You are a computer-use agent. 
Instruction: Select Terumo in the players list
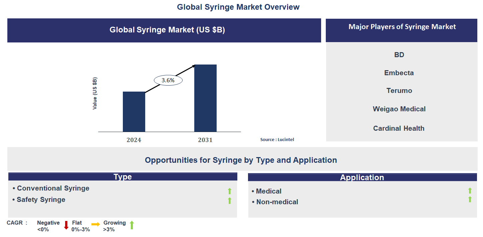(399, 91)
